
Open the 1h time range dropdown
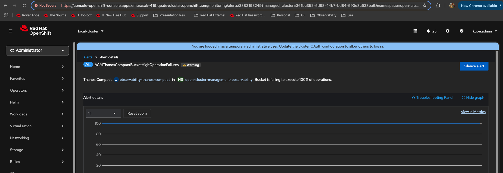pos(103,113)
